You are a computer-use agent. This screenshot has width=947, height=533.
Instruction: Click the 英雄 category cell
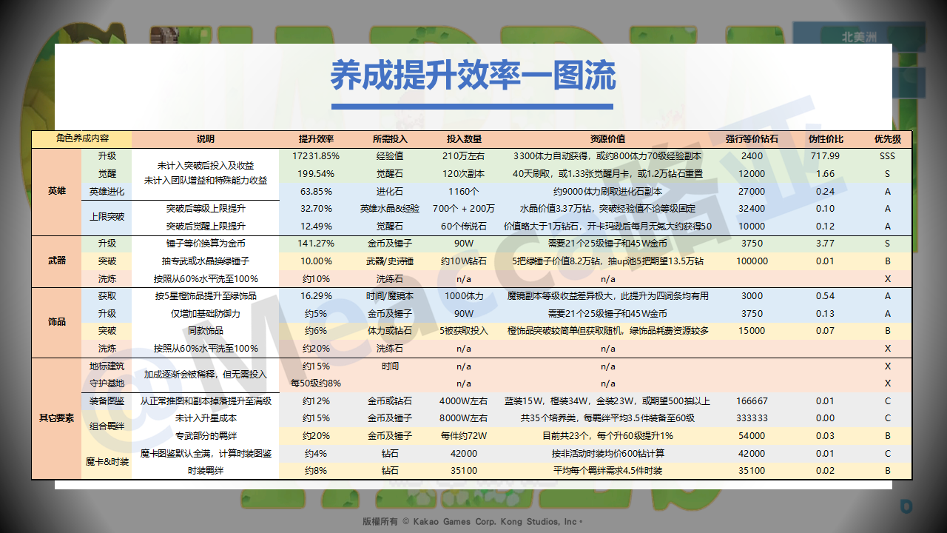coord(56,191)
